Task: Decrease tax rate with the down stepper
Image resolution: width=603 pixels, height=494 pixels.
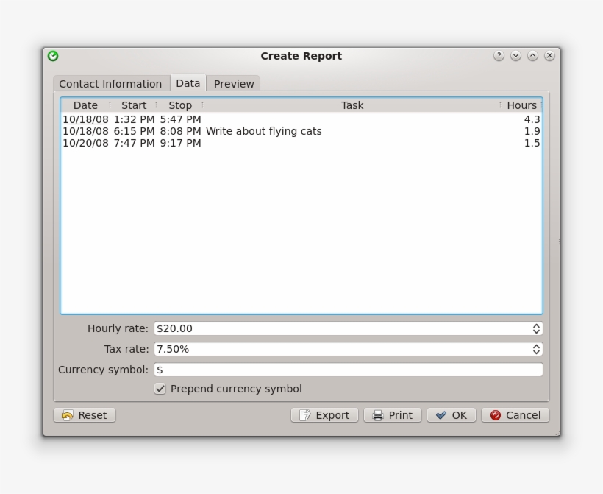Action: point(537,352)
